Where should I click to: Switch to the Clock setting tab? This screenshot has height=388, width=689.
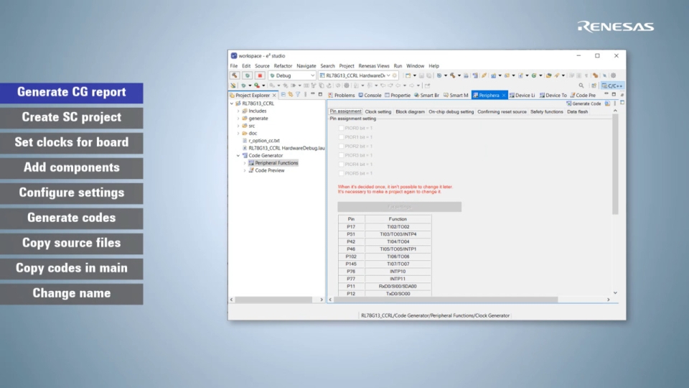(378, 112)
